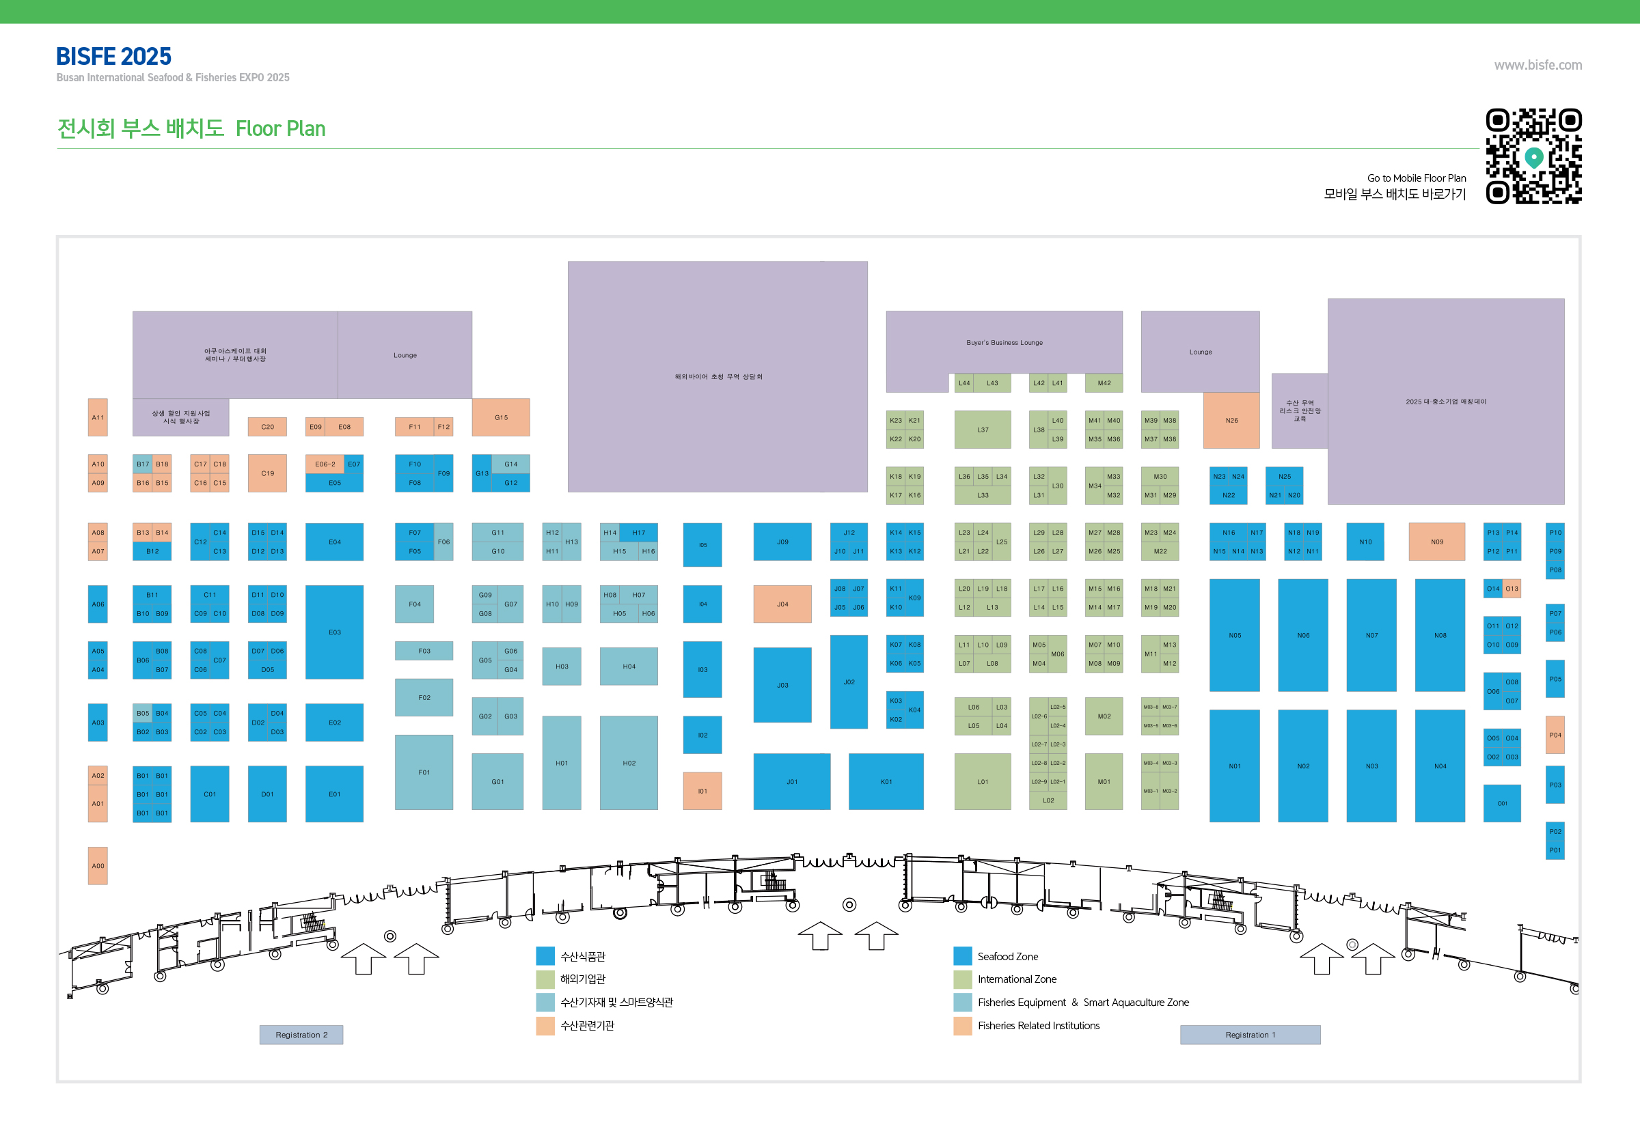Select the Registration 1 box

coord(1249,1035)
